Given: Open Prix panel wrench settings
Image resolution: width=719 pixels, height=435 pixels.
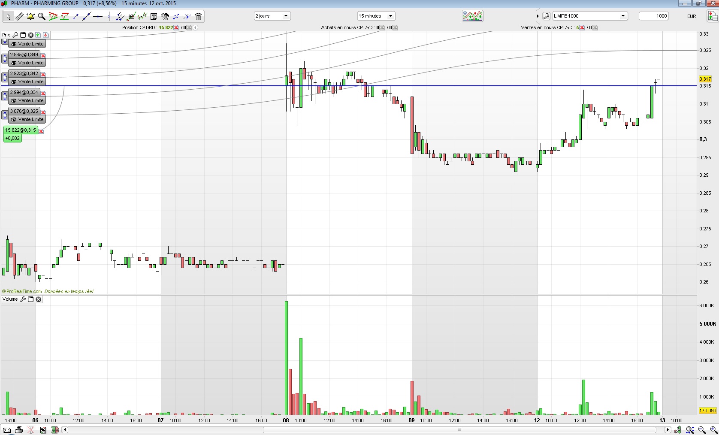Looking at the screenshot, I should tap(15, 35).
